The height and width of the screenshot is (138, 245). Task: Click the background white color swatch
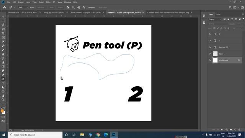[x=4, y=113]
